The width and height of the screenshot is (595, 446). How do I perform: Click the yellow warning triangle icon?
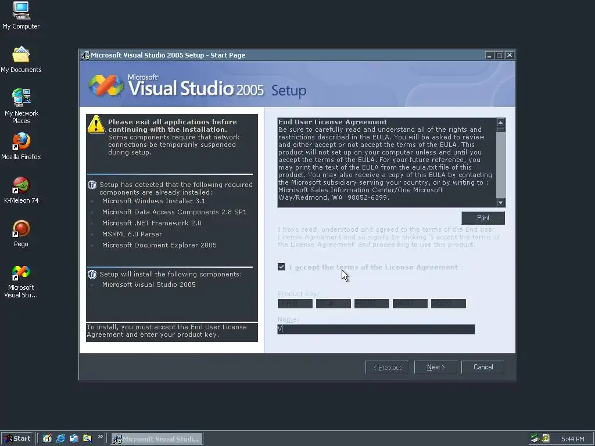[x=96, y=124]
